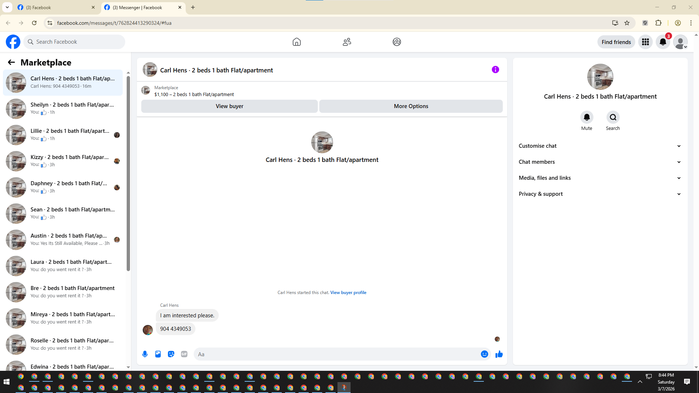The image size is (699, 393).
Task: Open the Windows Start menu
Action: [x=7, y=382]
